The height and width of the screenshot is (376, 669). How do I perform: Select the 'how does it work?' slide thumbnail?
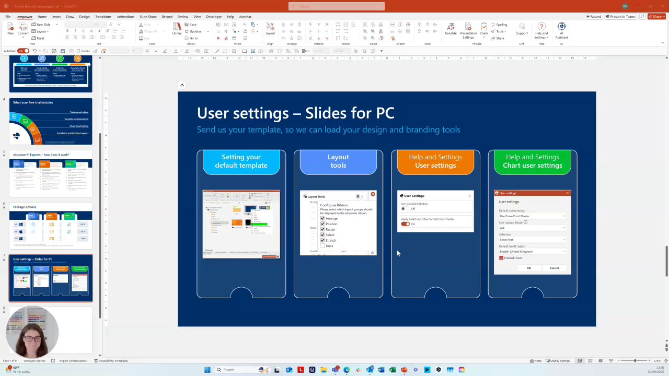click(x=51, y=173)
